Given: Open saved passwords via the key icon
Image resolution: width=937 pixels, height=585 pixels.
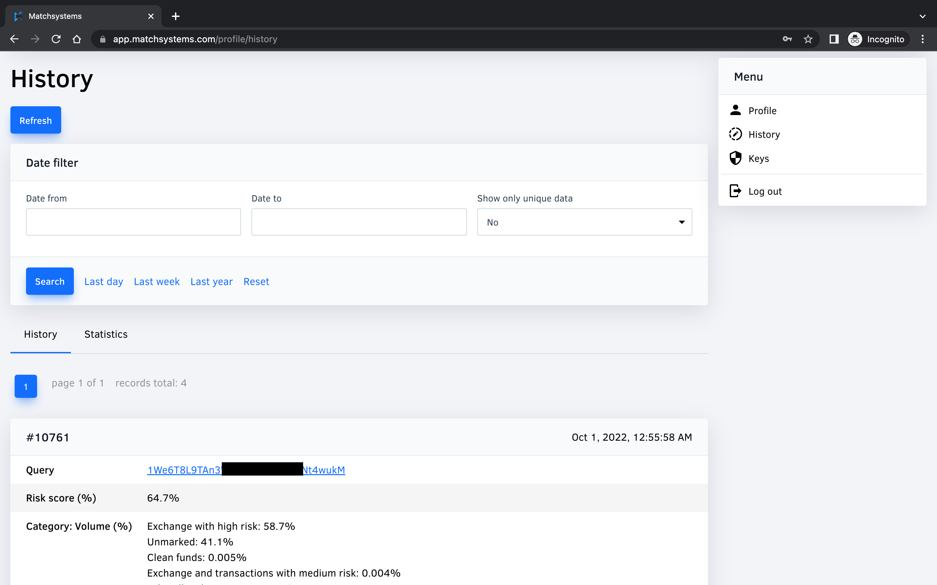Looking at the screenshot, I should point(787,39).
